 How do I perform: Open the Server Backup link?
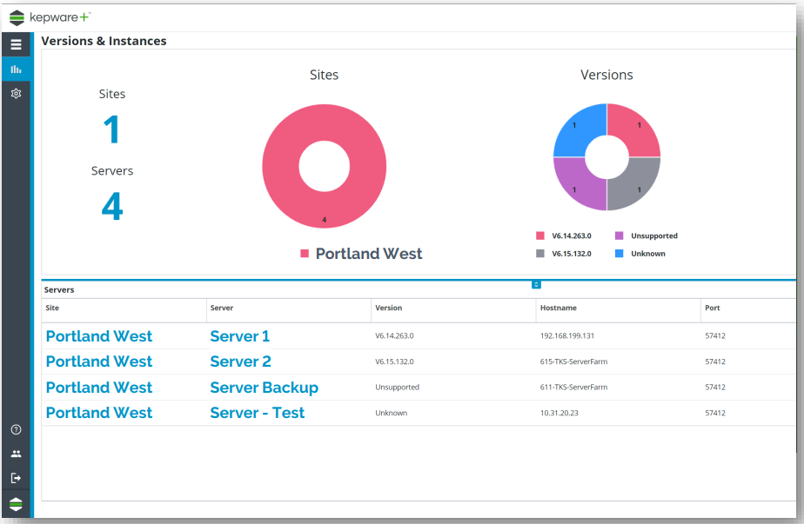[x=264, y=388]
